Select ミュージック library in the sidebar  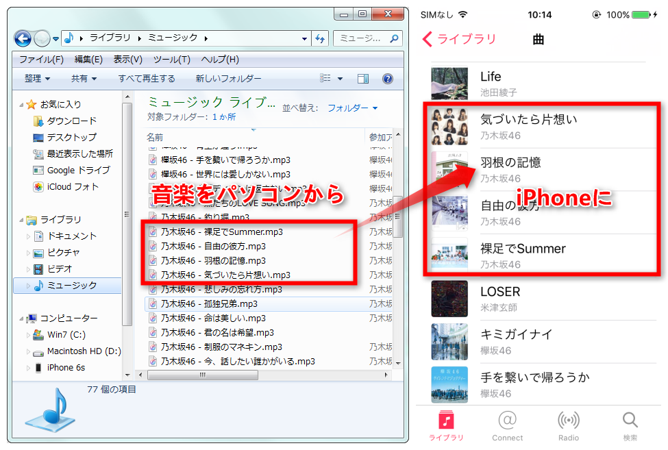pyautogui.click(x=67, y=285)
